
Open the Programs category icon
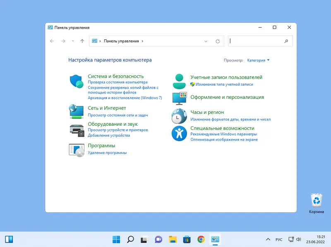pos(76,149)
